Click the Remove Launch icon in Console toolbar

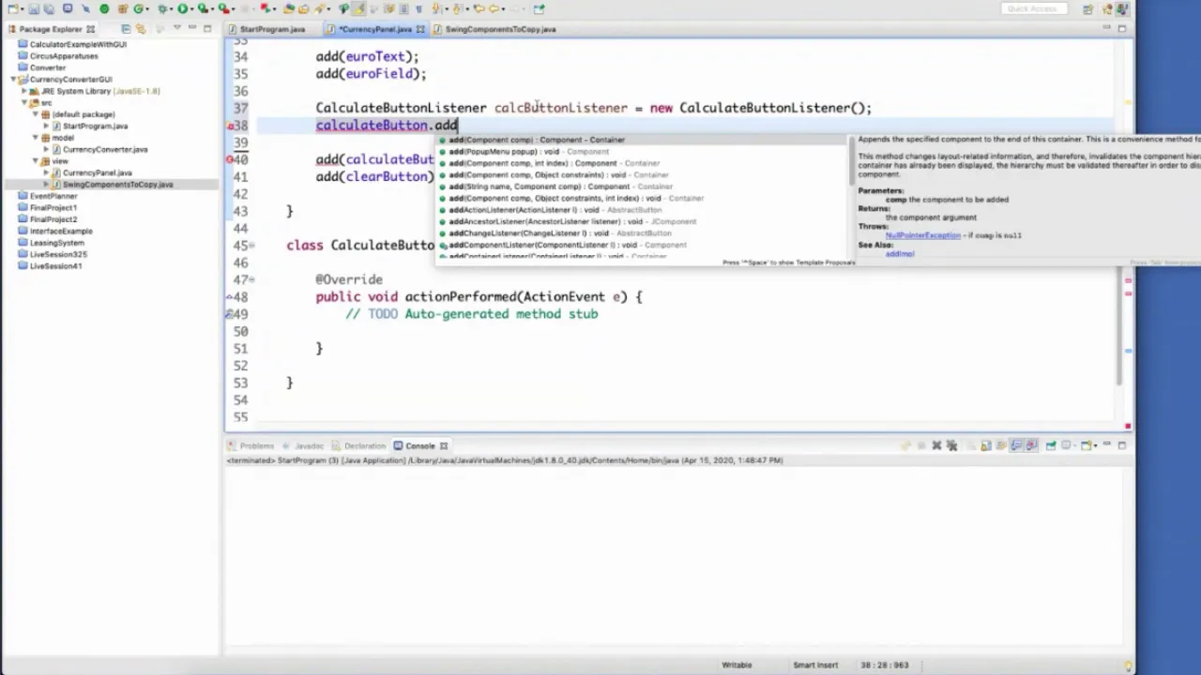click(x=937, y=445)
